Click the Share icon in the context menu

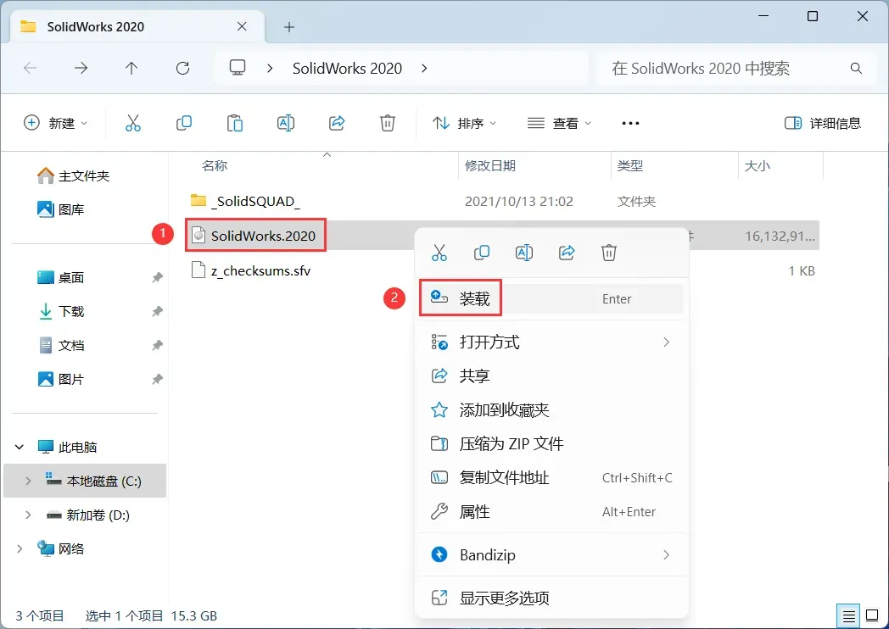tap(567, 253)
